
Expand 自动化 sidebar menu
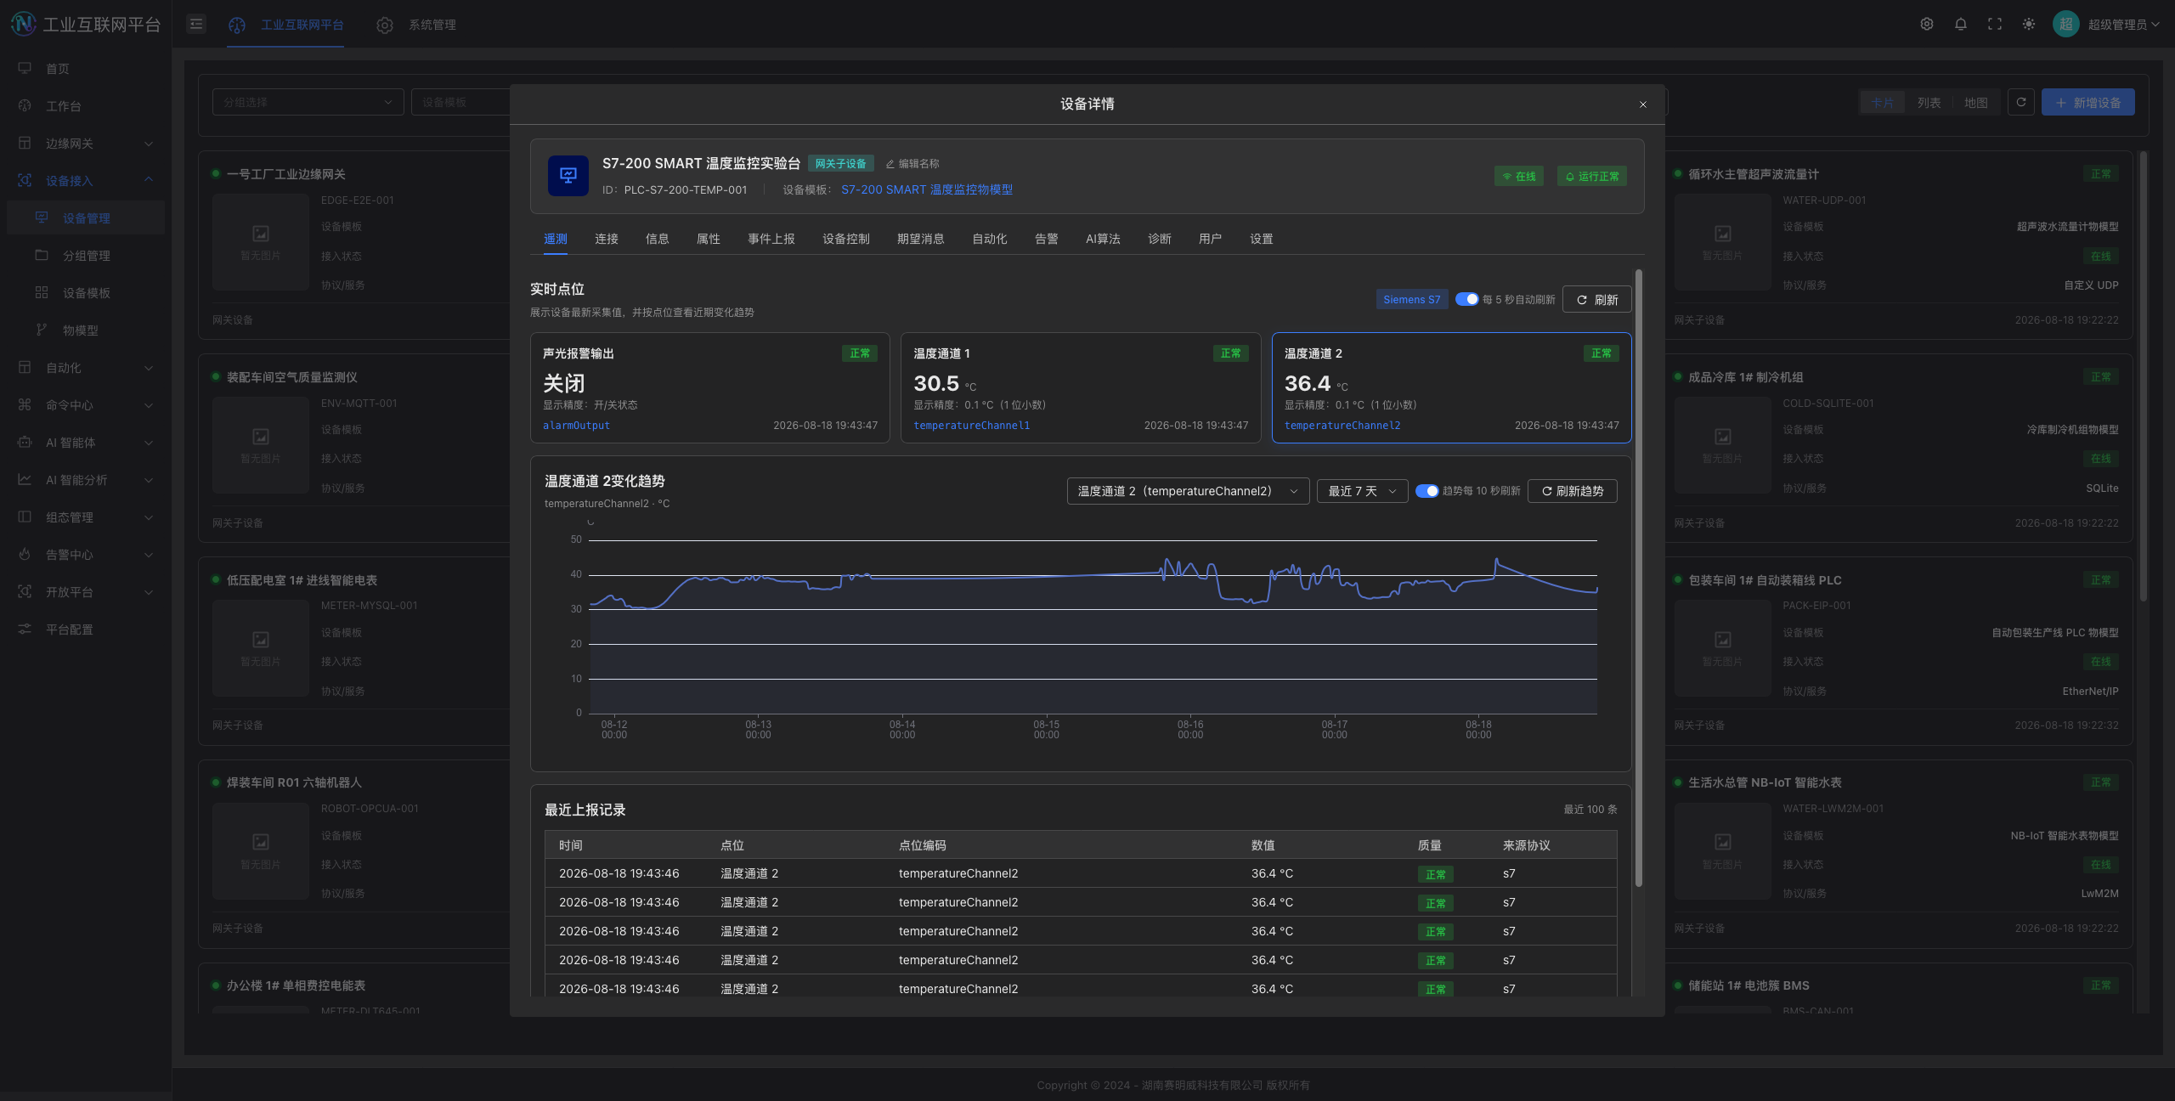point(85,368)
